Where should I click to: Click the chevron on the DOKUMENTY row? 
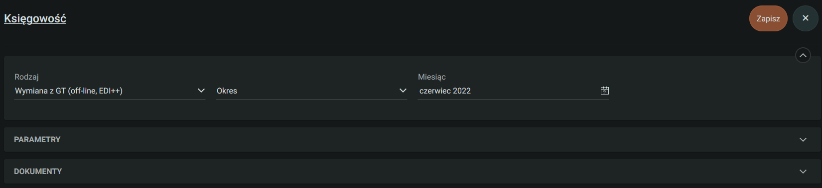tap(803, 172)
